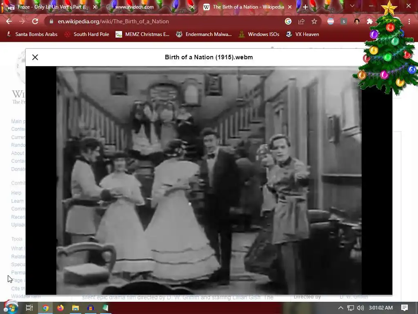The width and height of the screenshot is (418, 314).
Task: Open the gray S extension icon
Action: 344,21
